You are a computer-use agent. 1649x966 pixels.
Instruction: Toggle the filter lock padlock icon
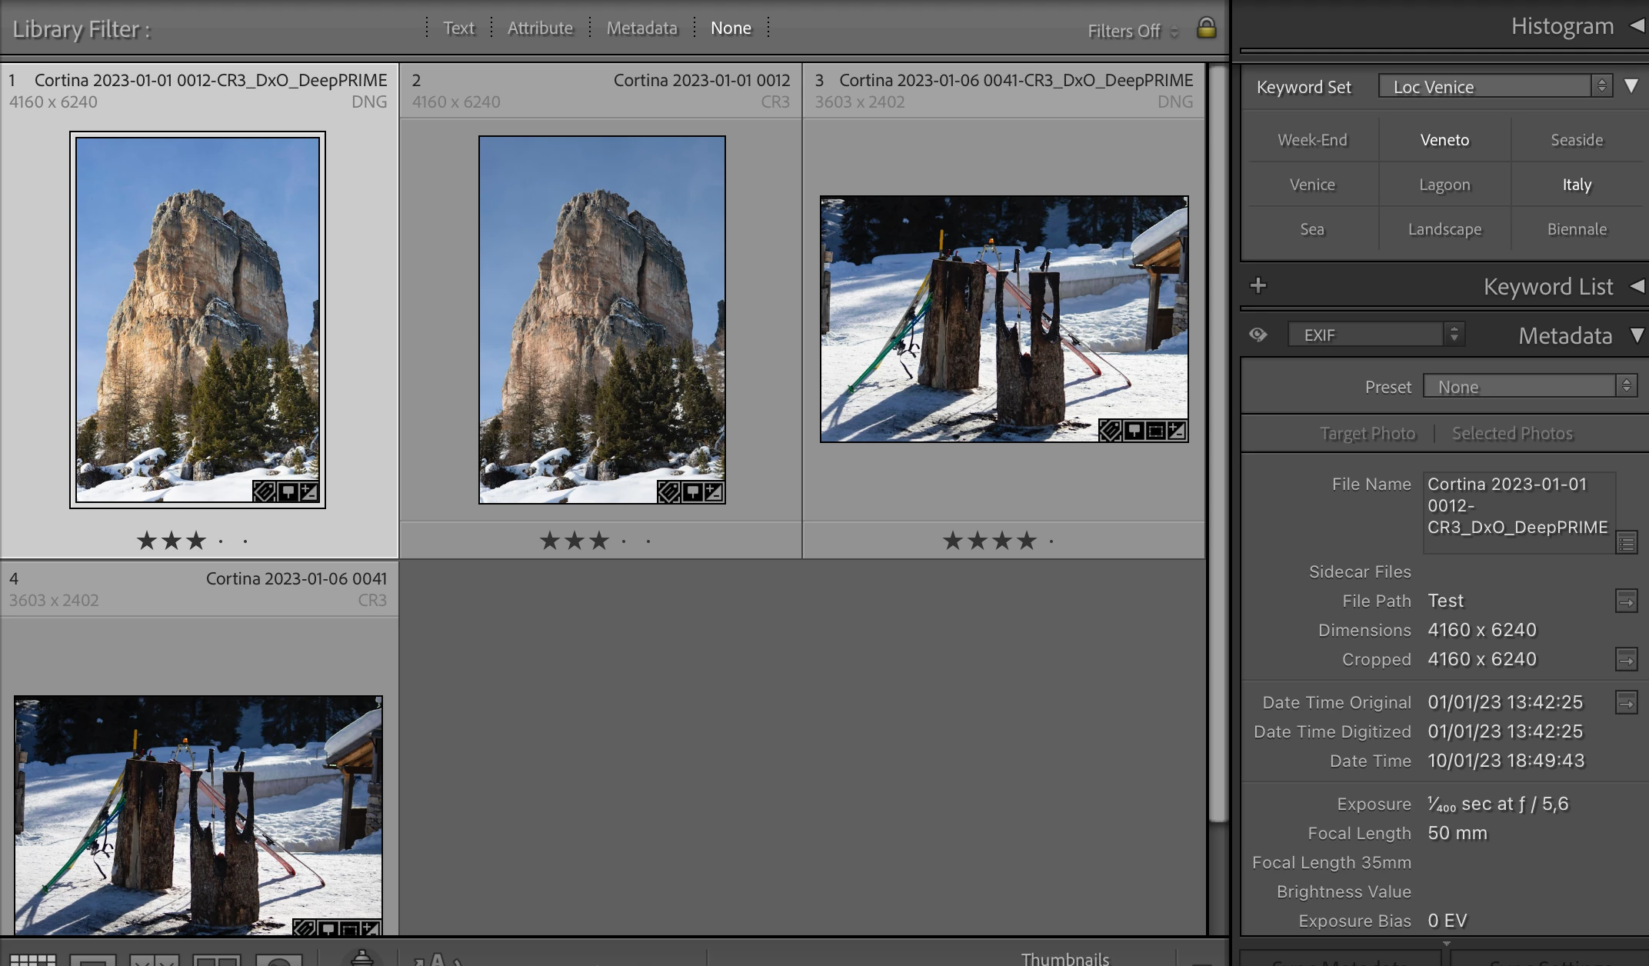1206,28
